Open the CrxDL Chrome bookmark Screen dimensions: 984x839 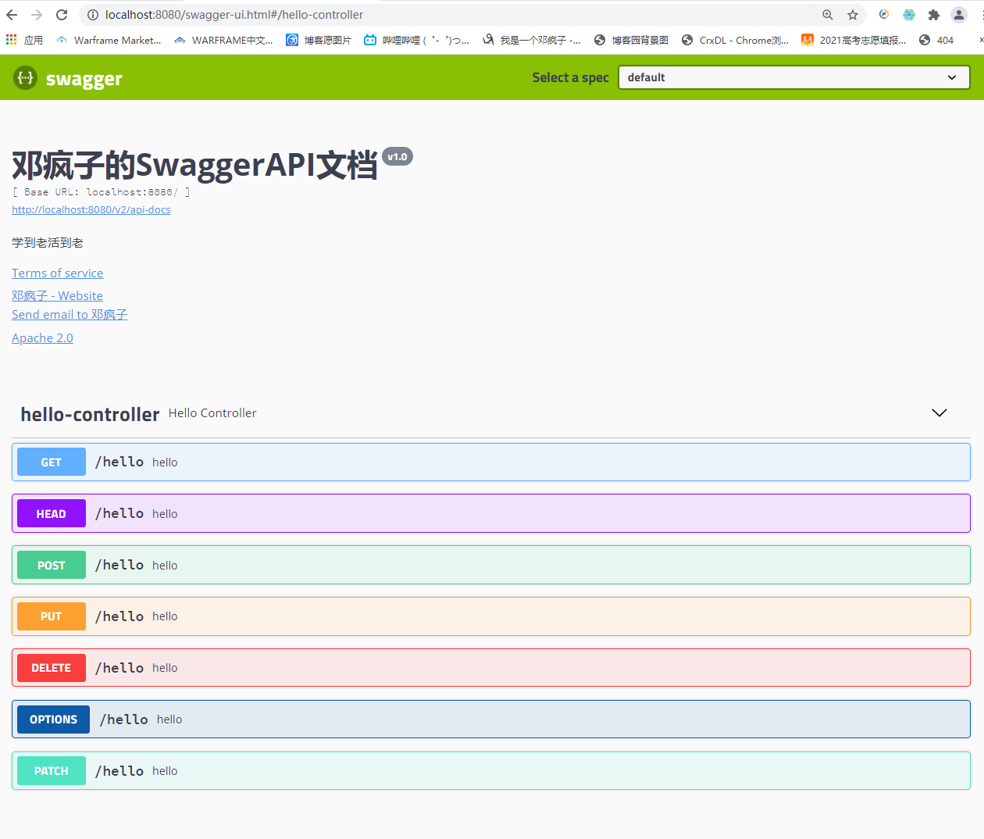[x=735, y=40]
